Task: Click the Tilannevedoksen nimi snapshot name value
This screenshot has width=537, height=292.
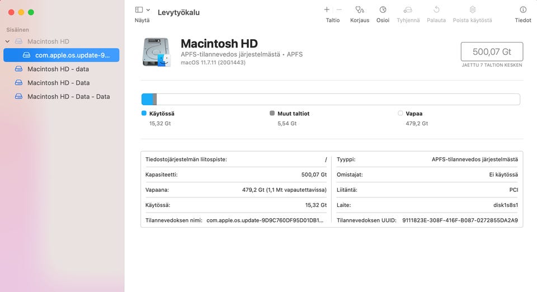Action: [265, 220]
